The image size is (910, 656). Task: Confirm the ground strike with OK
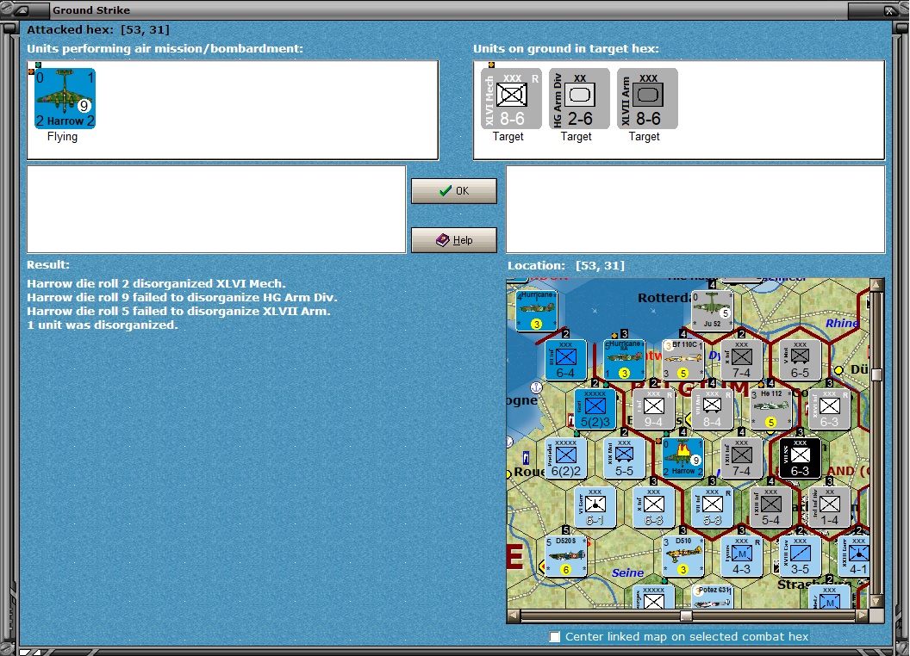pos(454,191)
